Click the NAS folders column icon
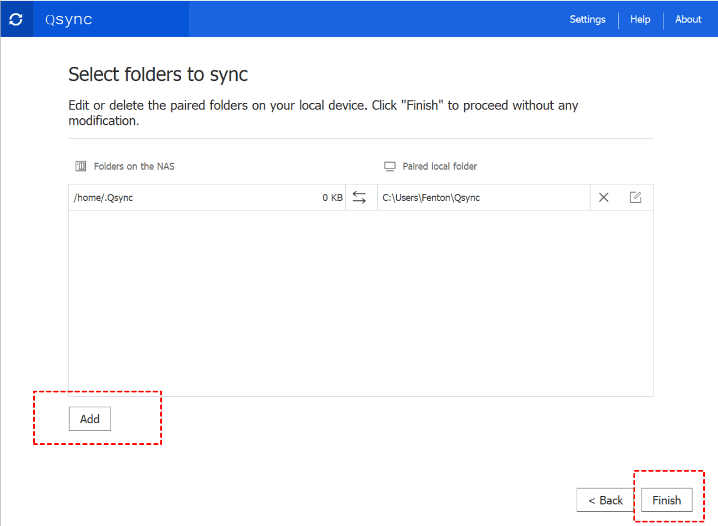The height and width of the screenshot is (526, 718). tap(80, 167)
